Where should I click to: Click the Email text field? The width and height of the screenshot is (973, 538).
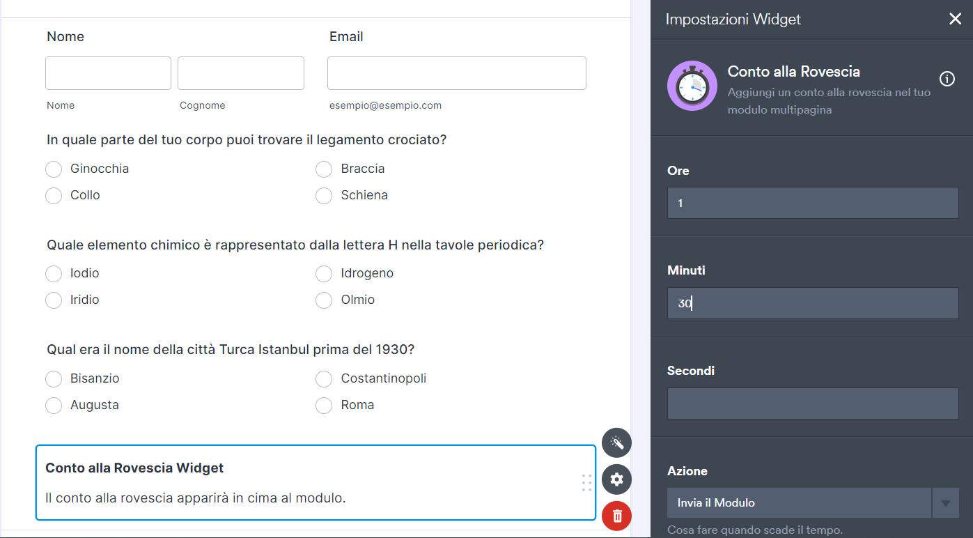(x=456, y=73)
